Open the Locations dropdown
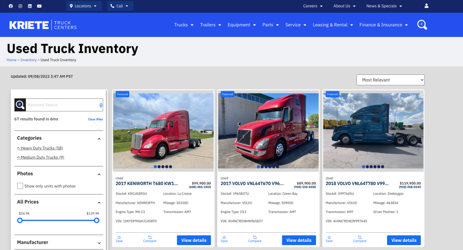The height and width of the screenshot is (250, 463). click(x=84, y=6)
